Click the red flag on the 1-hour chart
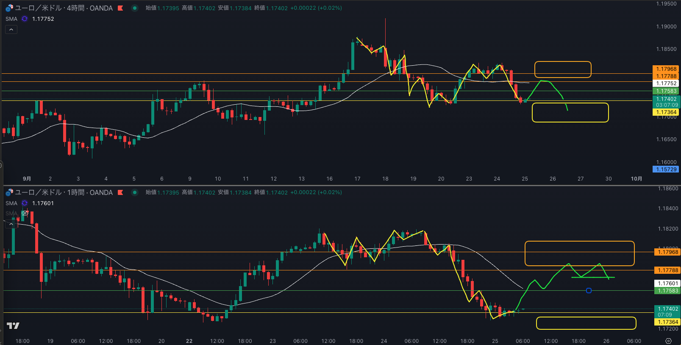The width and height of the screenshot is (681, 345). pos(120,192)
